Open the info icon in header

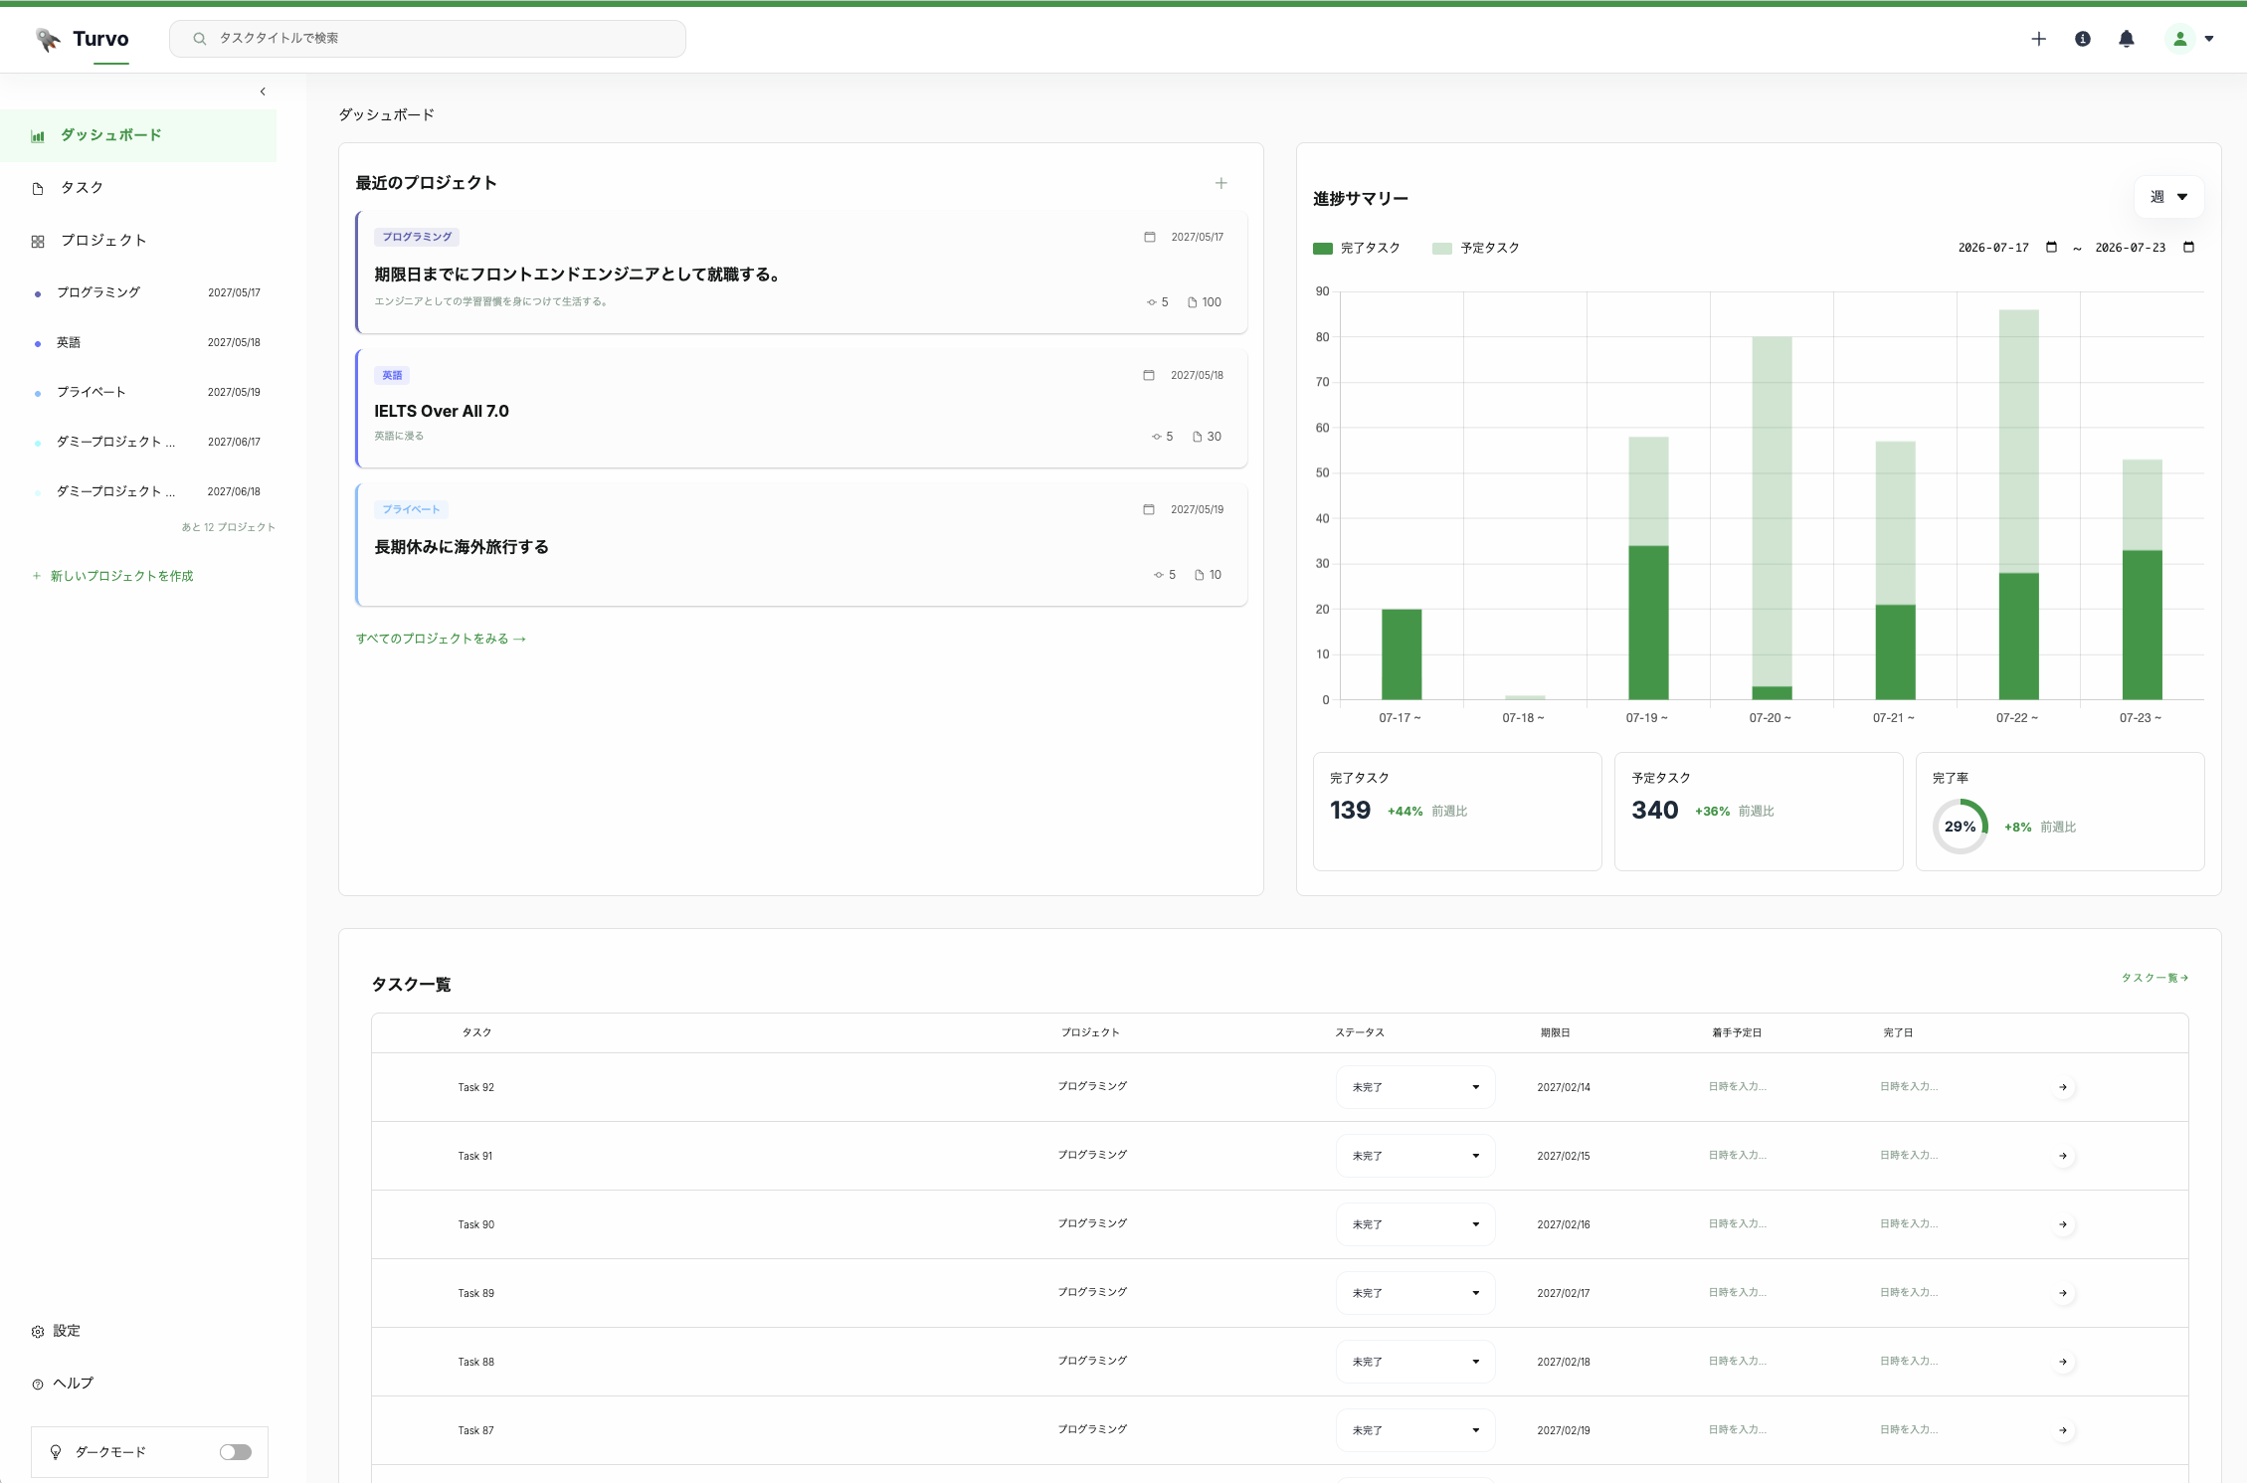coord(2082,39)
